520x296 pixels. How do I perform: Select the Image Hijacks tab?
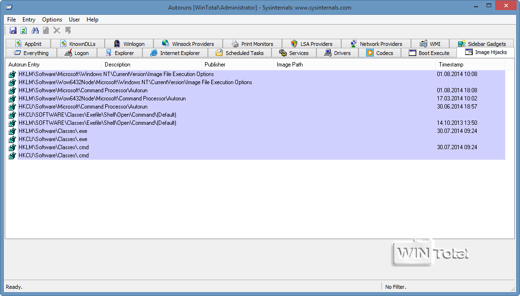[x=486, y=52]
